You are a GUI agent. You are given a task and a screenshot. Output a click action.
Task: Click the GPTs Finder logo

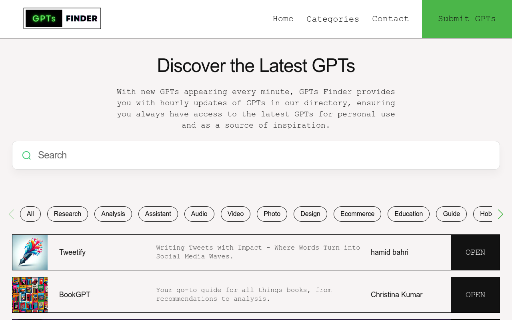(62, 18)
